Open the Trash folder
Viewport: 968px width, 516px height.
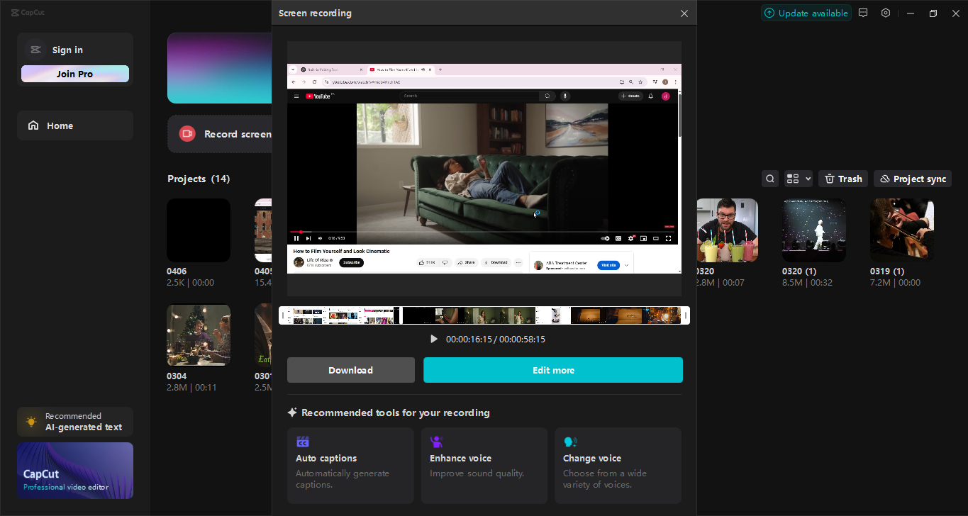coord(843,179)
